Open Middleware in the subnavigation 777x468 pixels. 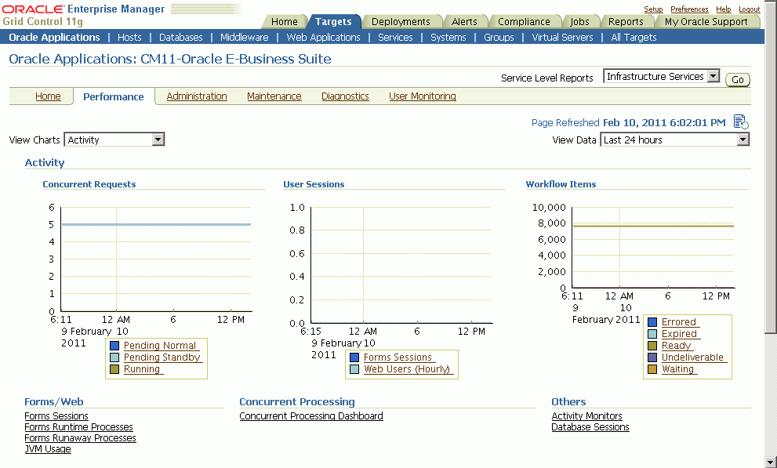(245, 37)
